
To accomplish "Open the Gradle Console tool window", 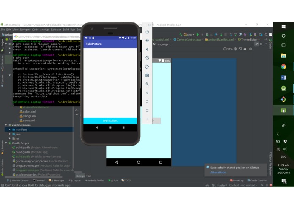I will (257, 181).
